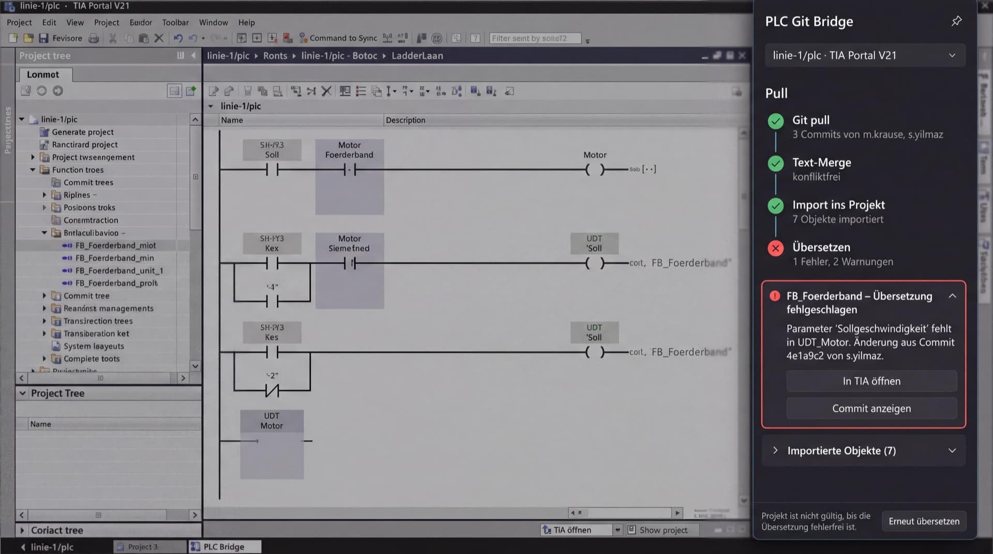
Task: Undo the last action in the toolbar
Action: coord(178,38)
